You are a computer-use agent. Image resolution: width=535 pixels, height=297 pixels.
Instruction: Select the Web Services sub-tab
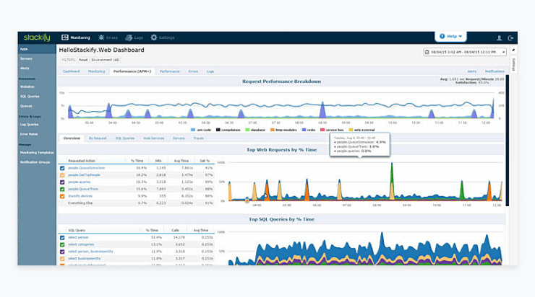click(x=153, y=138)
